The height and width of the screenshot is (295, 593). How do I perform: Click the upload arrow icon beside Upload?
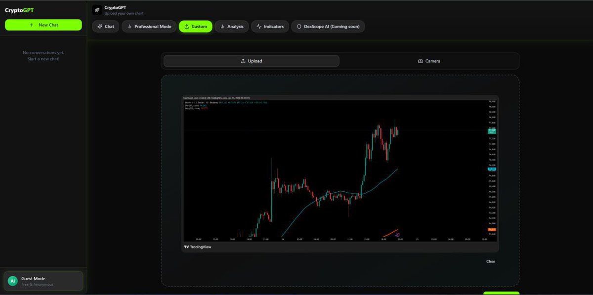[243, 61]
